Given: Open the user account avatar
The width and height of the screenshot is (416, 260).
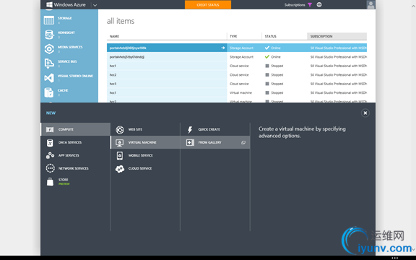Looking at the screenshot, I should [370, 5].
